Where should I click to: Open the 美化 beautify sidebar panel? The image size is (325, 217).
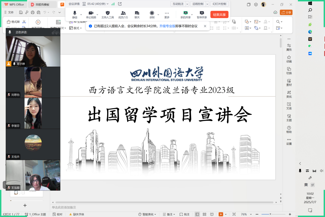click(289, 94)
